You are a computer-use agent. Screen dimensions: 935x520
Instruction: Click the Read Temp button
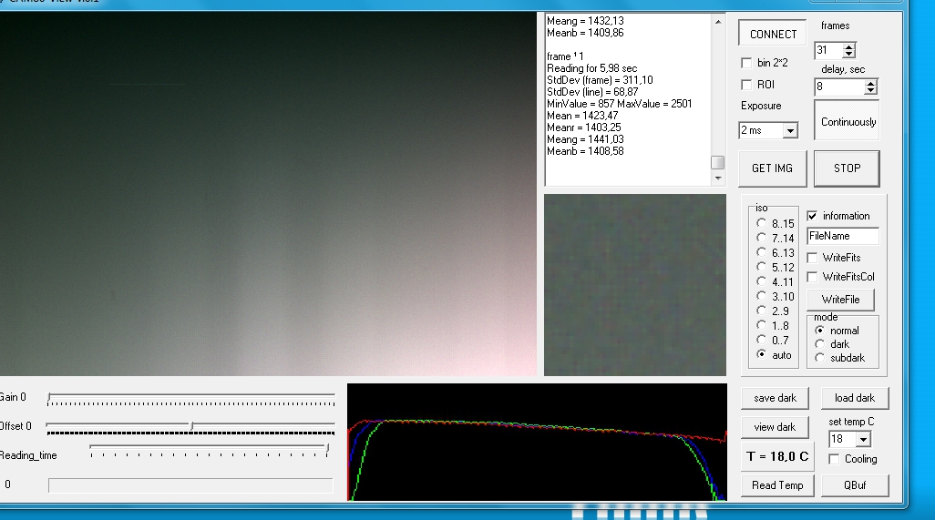pyautogui.click(x=777, y=485)
